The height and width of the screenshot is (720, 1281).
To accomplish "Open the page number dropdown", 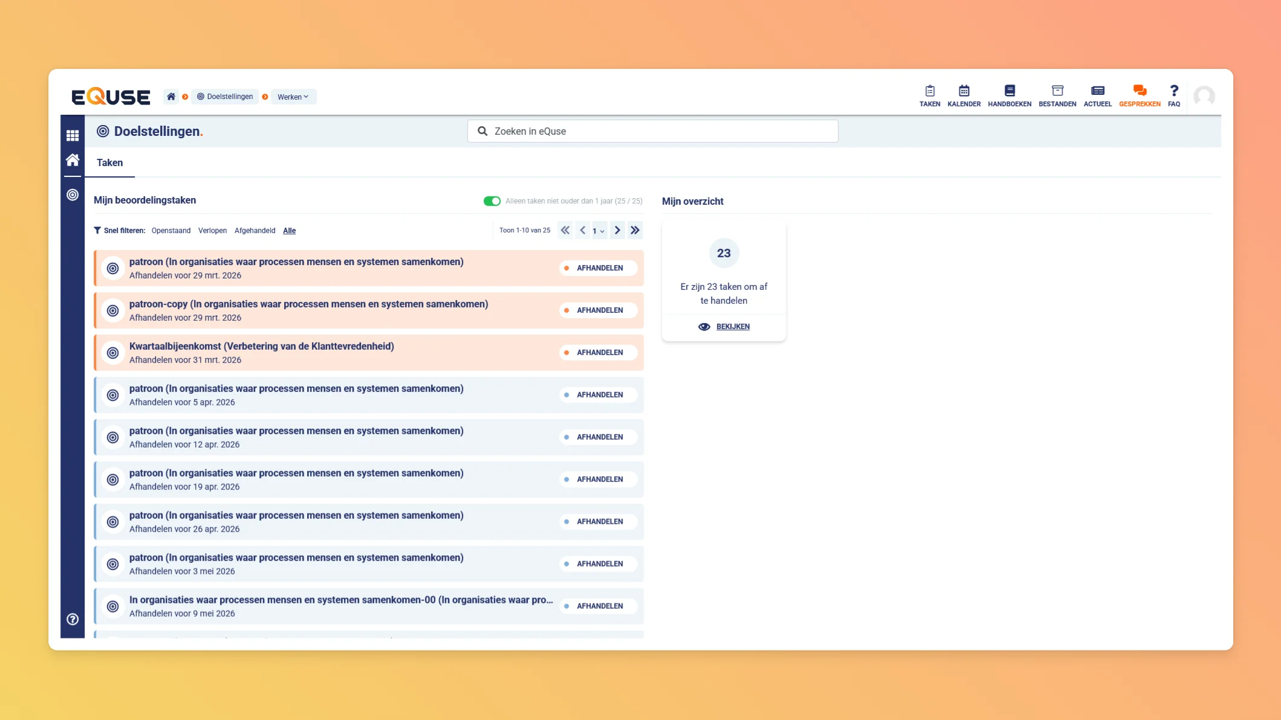I will click(598, 231).
